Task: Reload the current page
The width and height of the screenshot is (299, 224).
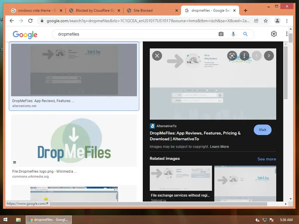Action: (30, 21)
